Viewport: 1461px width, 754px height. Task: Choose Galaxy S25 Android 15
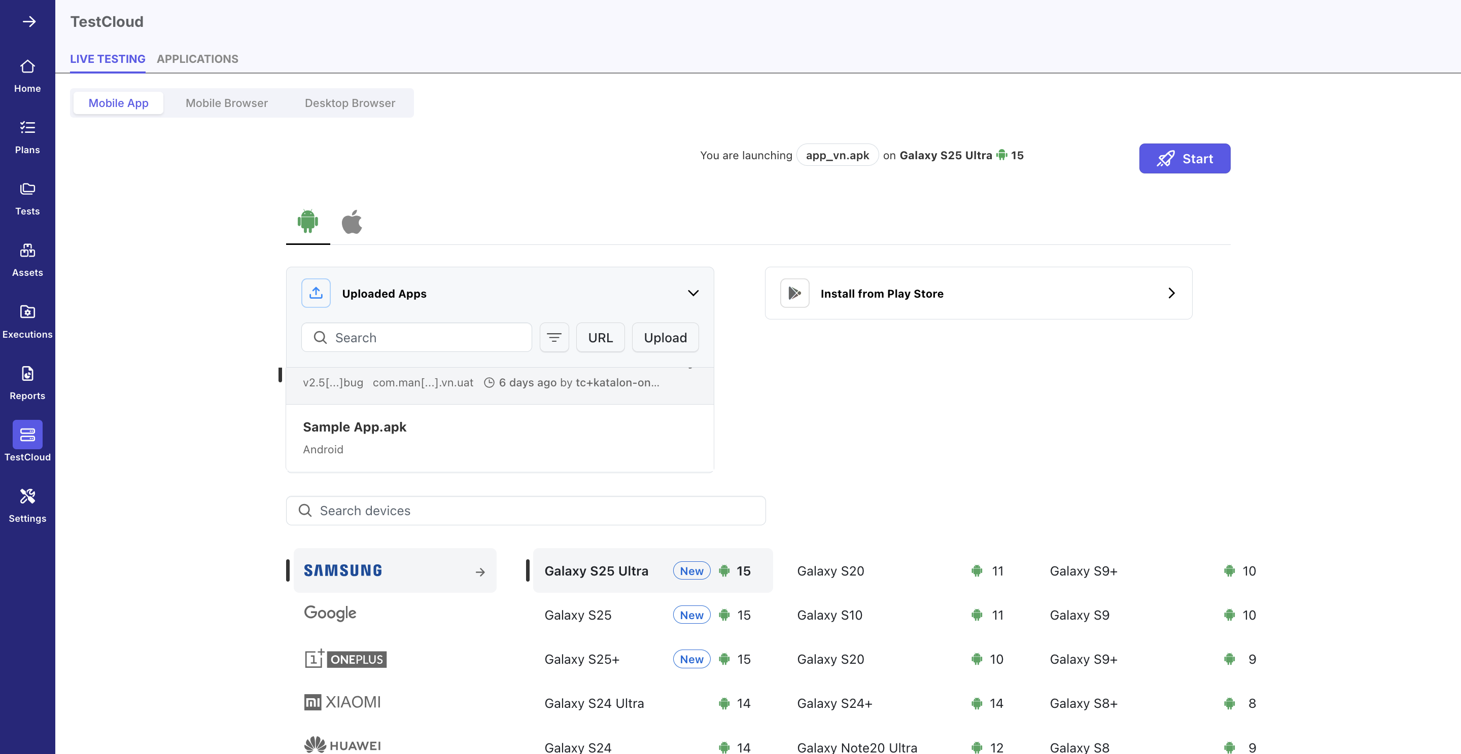tap(653, 615)
